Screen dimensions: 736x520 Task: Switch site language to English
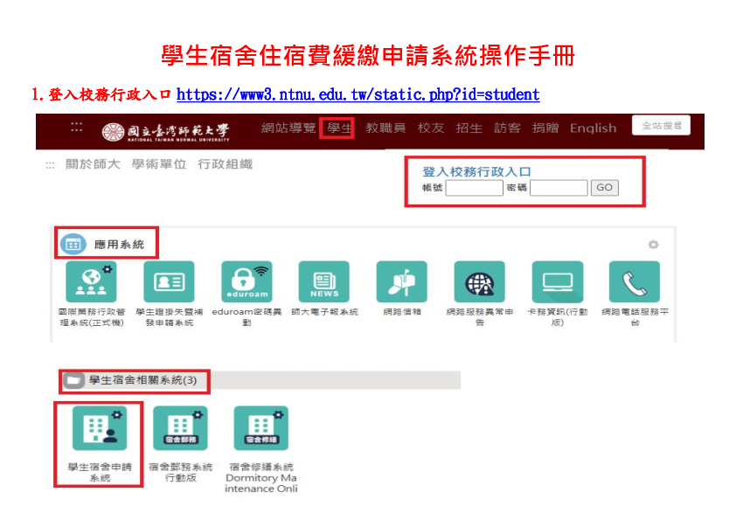[593, 128]
